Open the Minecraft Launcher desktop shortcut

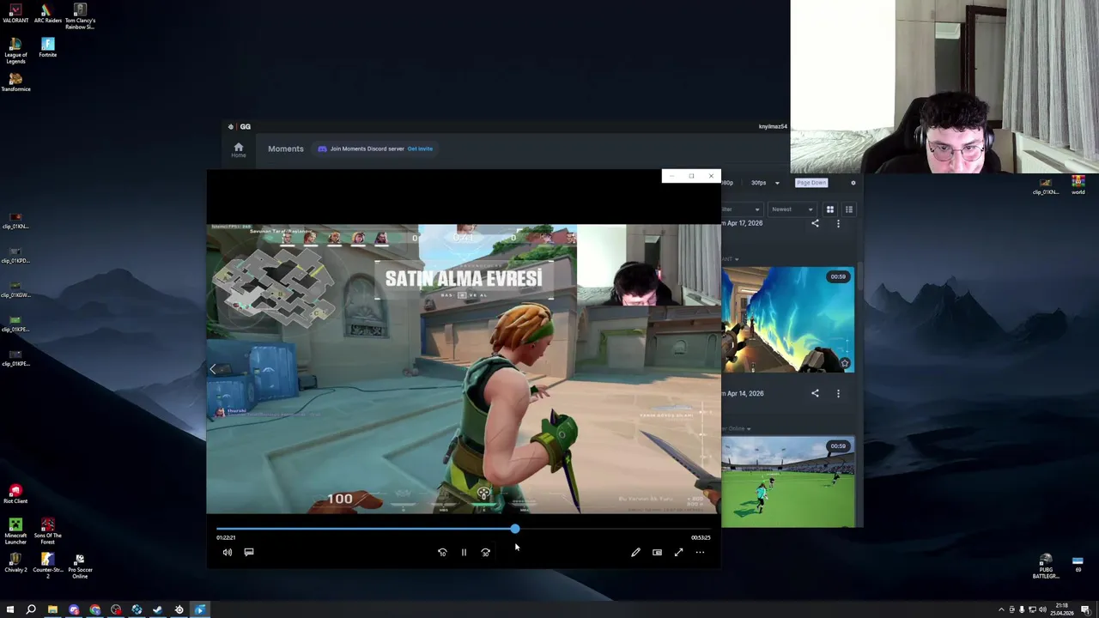click(15, 530)
